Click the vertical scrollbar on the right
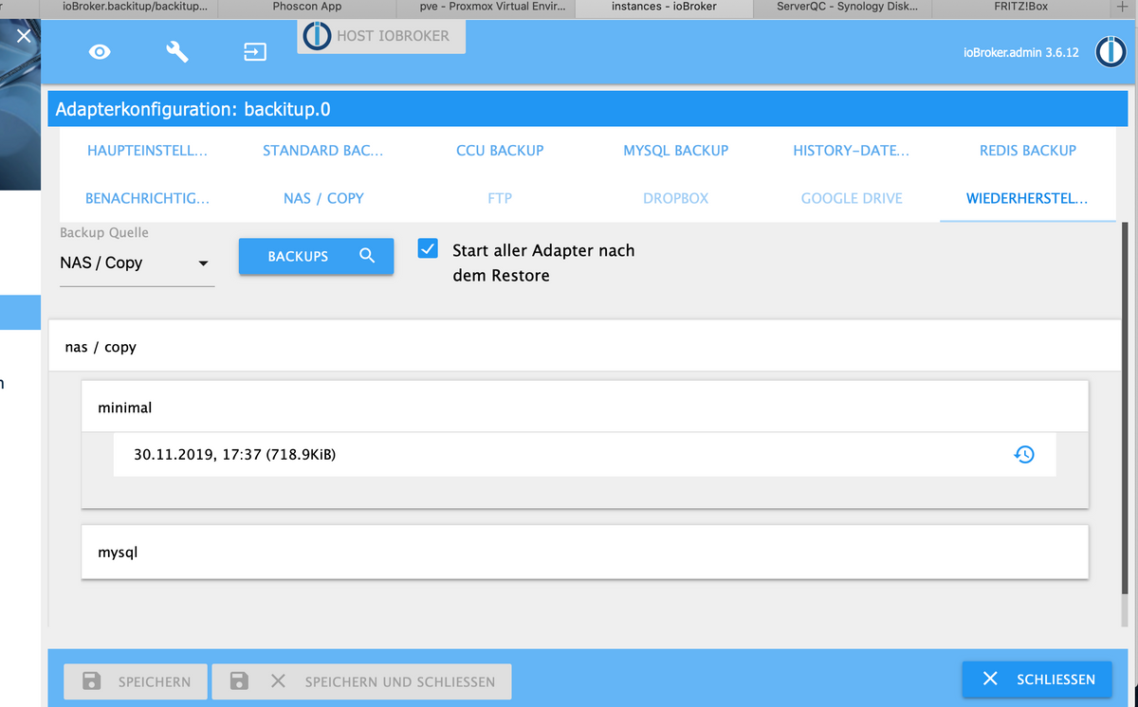This screenshot has width=1138, height=707. [x=1126, y=408]
